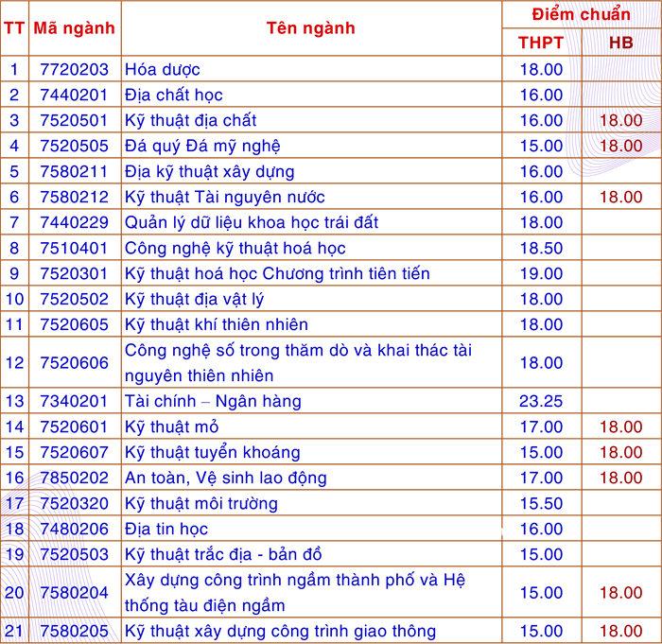
Task: Click the 23.25 THPT score
Action: point(541,401)
